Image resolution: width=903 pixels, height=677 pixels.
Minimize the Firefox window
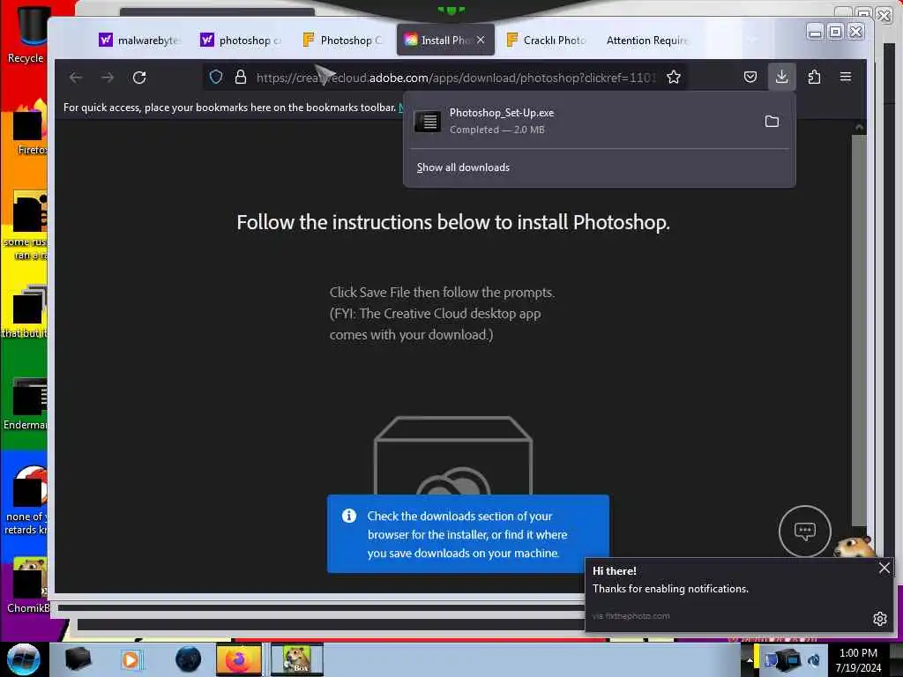[814, 32]
